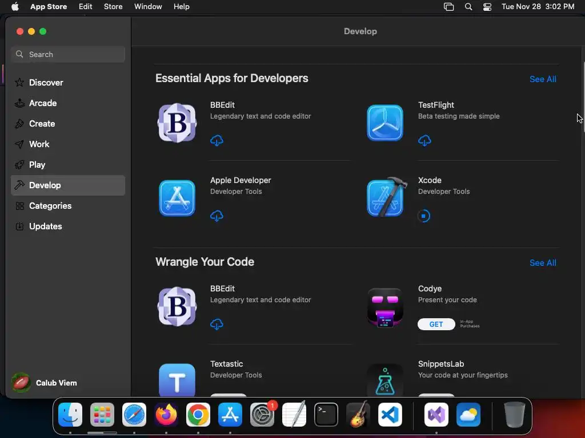Download TestFlight via cloud icon

point(424,140)
